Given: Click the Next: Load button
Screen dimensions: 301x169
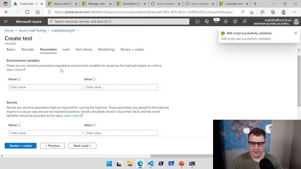Looking at the screenshot, I should click(82, 146).
